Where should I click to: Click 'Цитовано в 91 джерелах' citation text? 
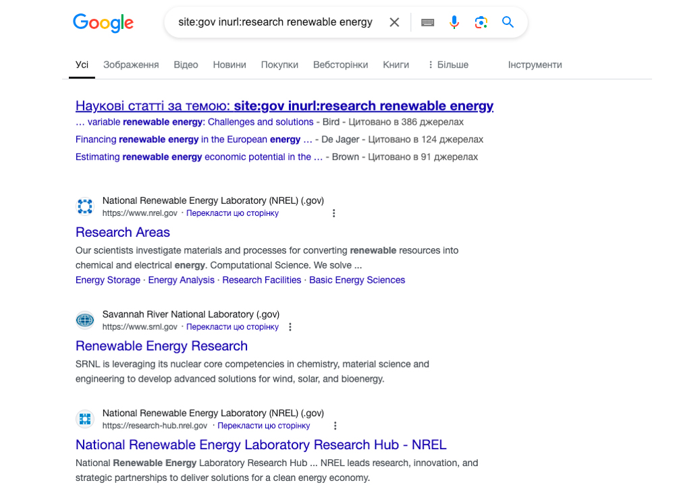tap(423, 156)
